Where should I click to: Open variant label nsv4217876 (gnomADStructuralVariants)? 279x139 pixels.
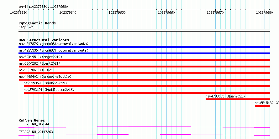[54, 44]
